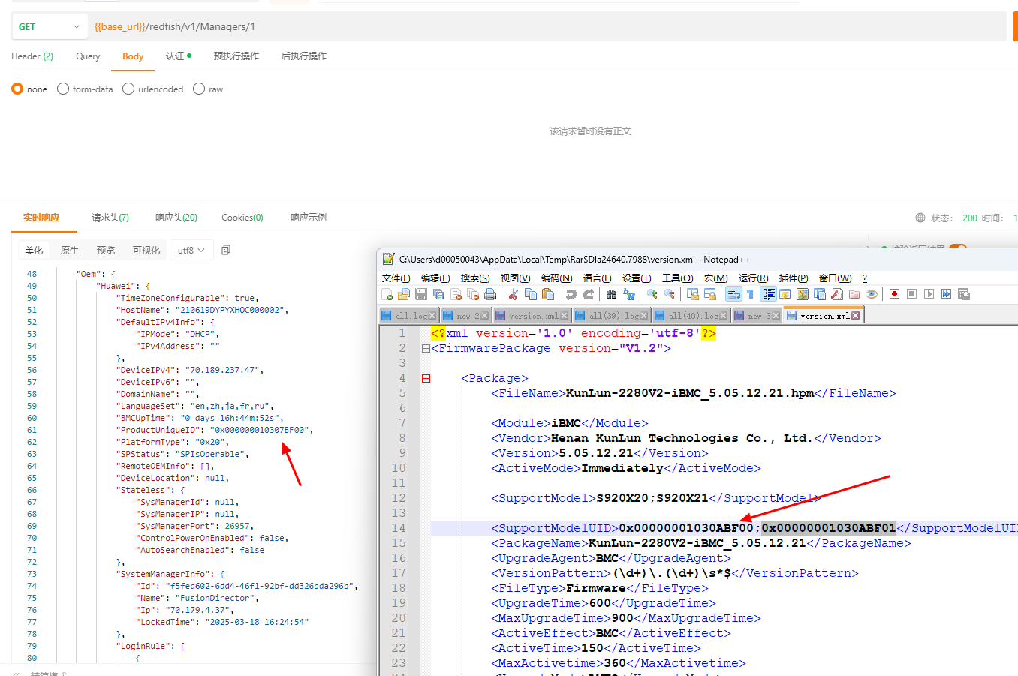The image size is (1018, 676).
Task: Switch to the 原生 raw view button
Action: pos(70,250)
